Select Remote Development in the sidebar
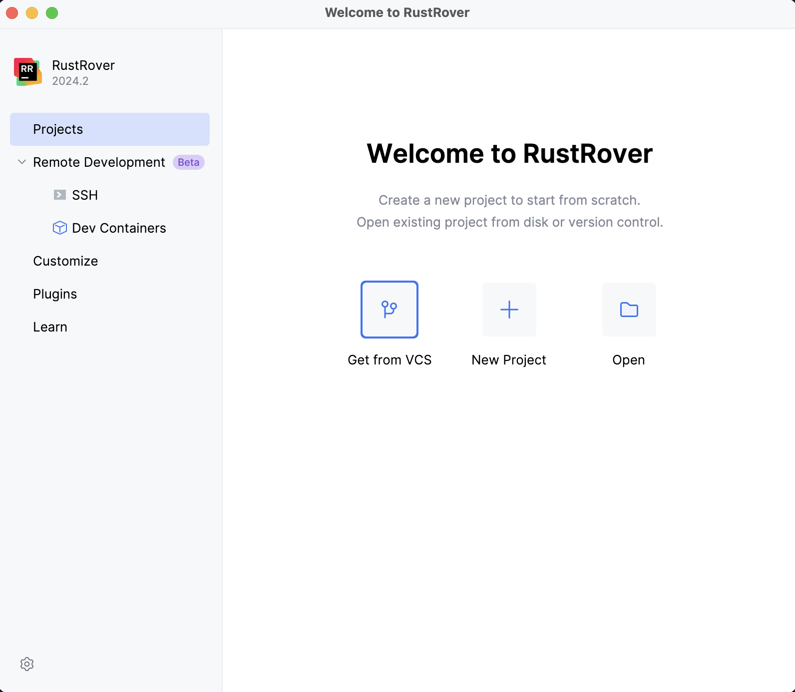The image size is (795, 692). click(x=99, y=162)
